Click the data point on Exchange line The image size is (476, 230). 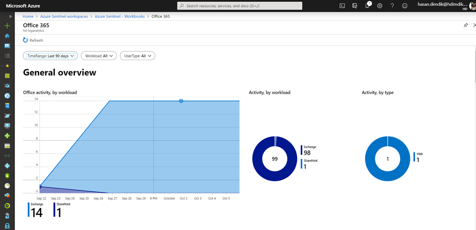(181, 101)
